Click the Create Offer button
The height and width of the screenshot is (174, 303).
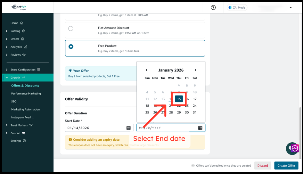286,165
